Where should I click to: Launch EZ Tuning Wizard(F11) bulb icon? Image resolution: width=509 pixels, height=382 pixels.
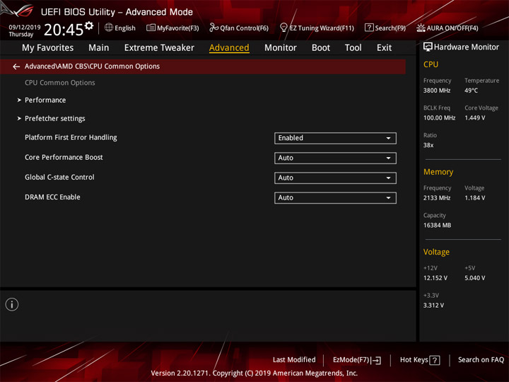(283, 28)
